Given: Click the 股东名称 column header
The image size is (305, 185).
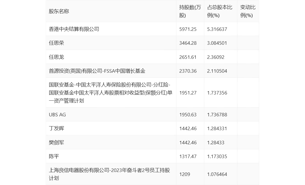Looking at the screenshot, I should tap(59, 11).
